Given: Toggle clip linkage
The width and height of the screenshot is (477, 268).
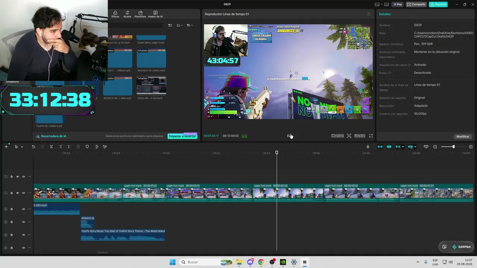Looking at the screenshot, I should click(x=398, y=147).
